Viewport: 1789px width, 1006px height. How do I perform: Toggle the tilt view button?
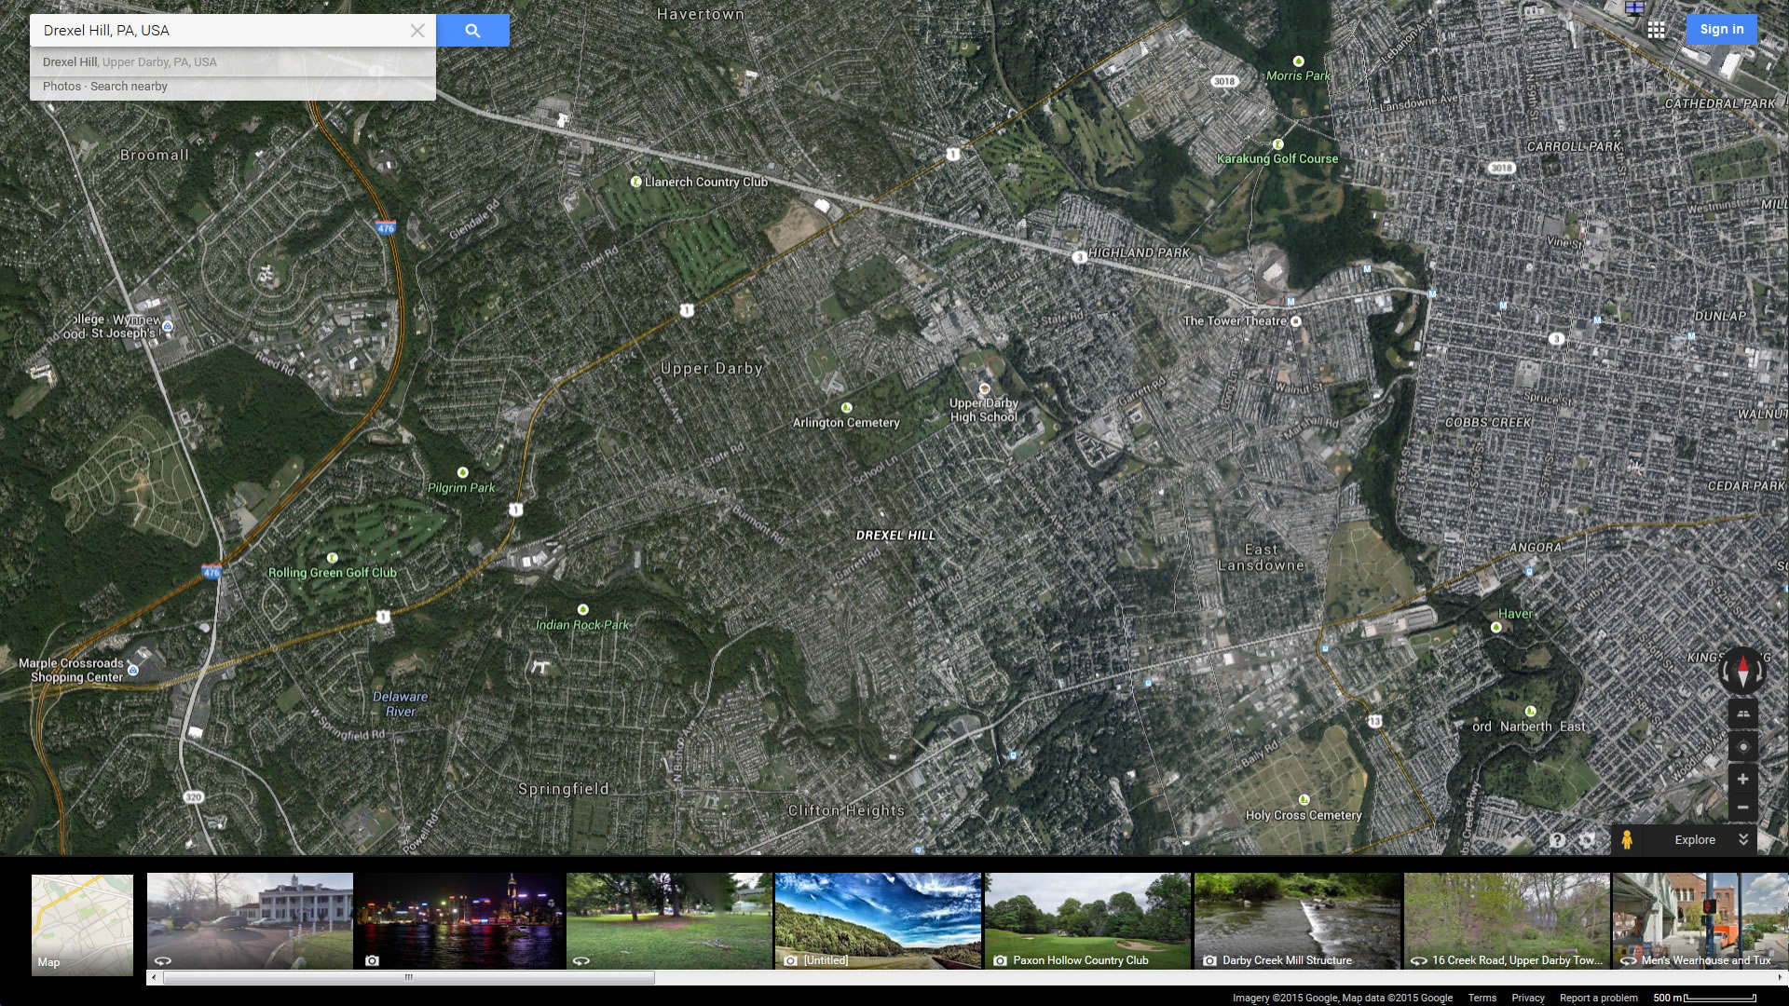tap(1742, 714)
